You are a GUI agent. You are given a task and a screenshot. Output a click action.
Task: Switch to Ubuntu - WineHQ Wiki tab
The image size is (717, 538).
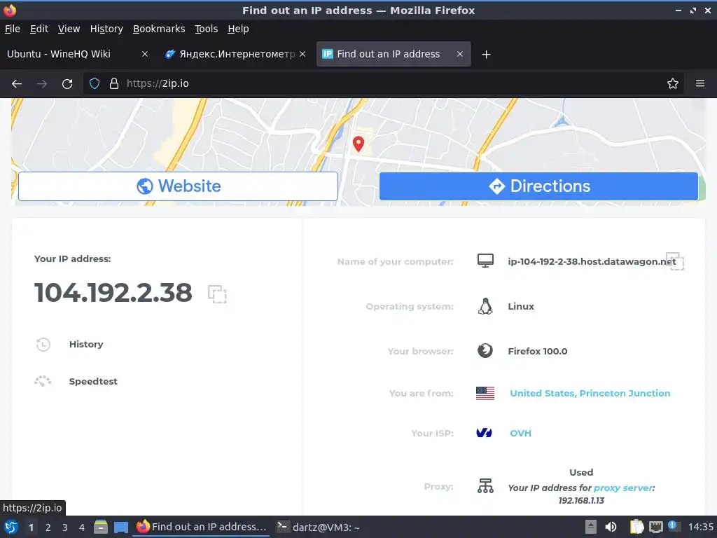(78, 54)
